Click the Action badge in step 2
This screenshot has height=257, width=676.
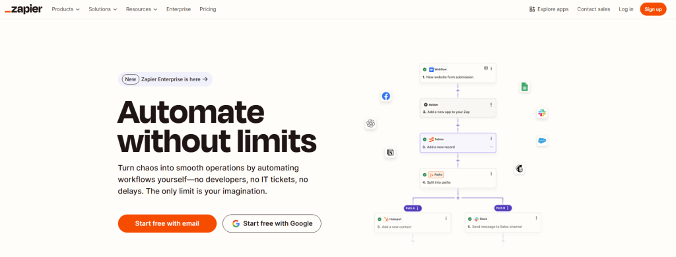click(x=430, y=104)
